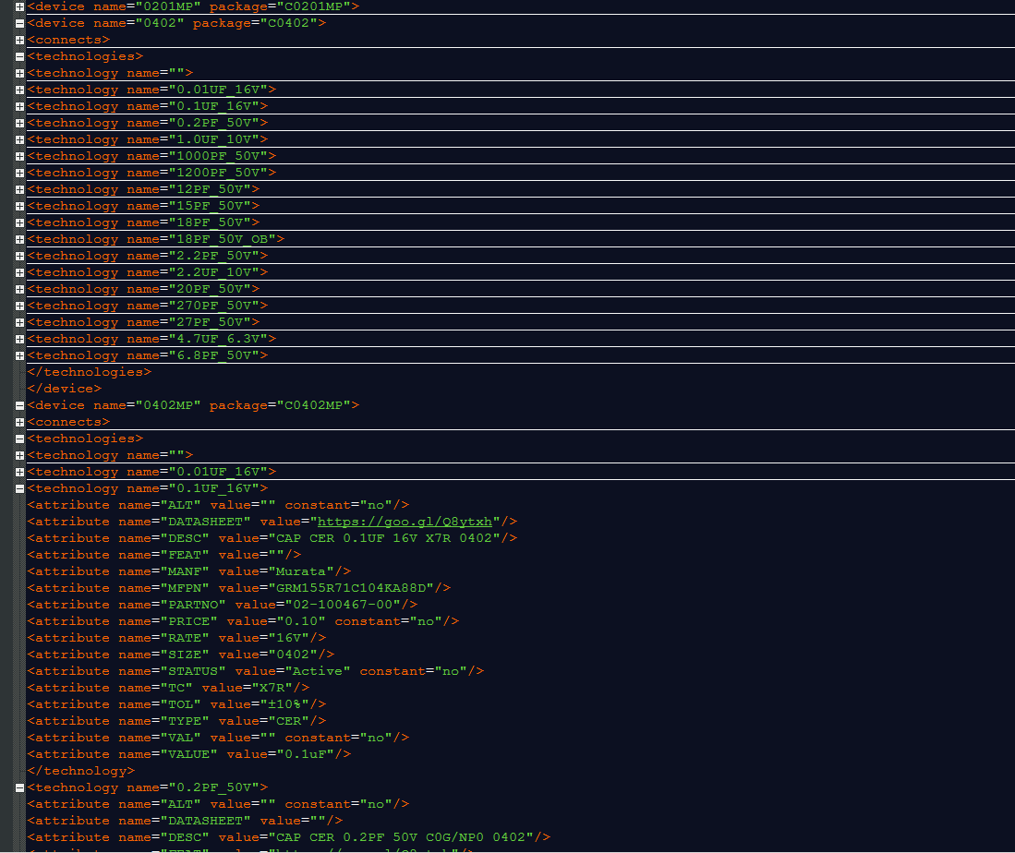Expand technology 4.7UF_6.3V
Viewport: 1015px width, 853px height.
tap(19, 338)
